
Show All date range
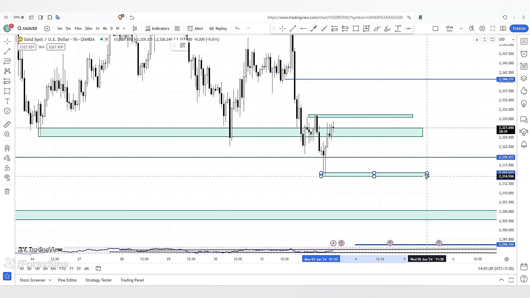[x=86, y=268]
